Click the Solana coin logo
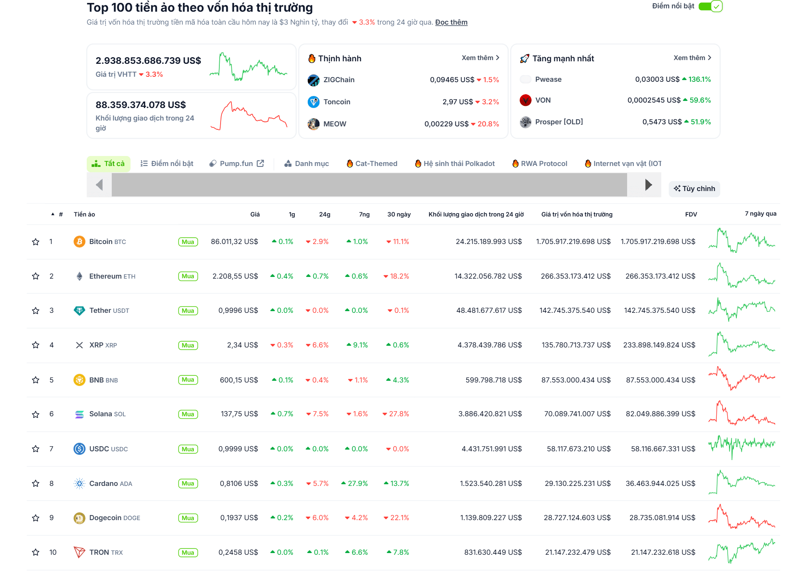This screenshot has height=571, width=801. pyautogui.click(x=79, y=414)
